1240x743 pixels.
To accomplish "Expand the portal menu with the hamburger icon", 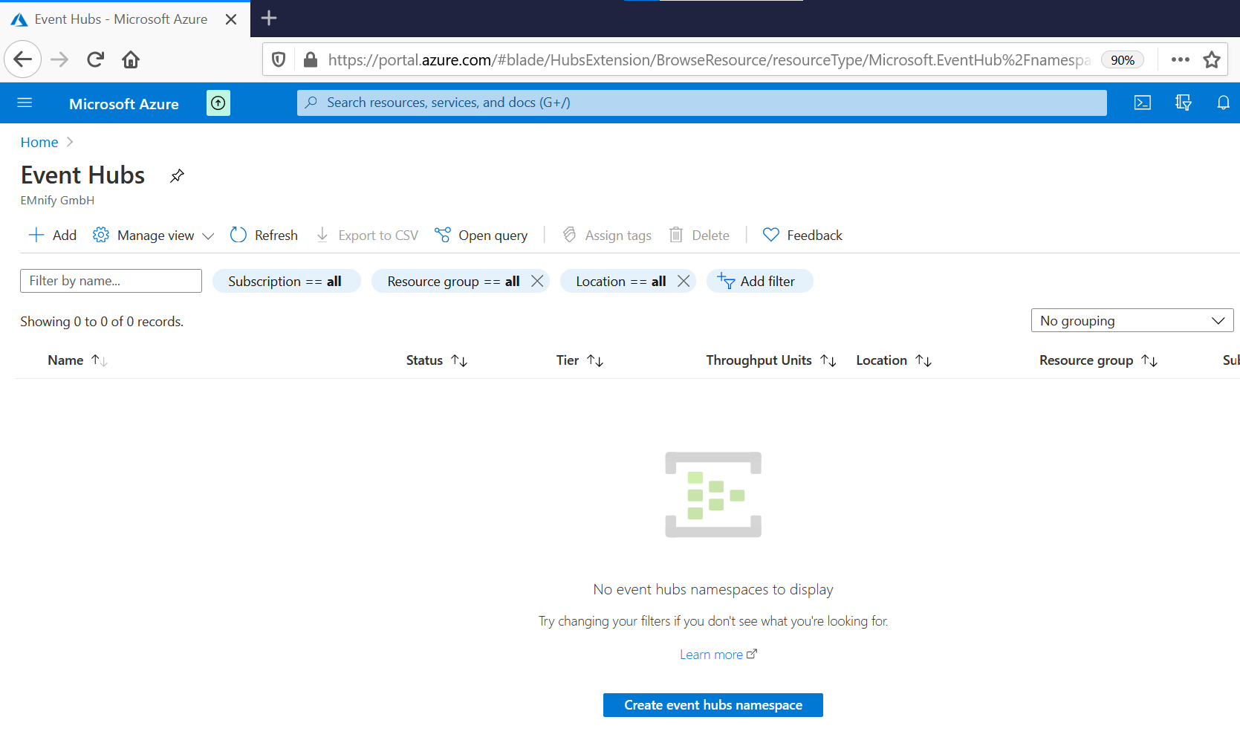I will point(25,103).
